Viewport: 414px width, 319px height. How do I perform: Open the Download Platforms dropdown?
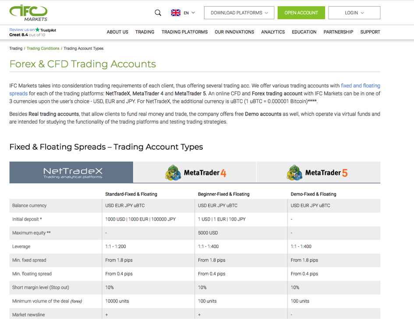[x=239, y=13]
